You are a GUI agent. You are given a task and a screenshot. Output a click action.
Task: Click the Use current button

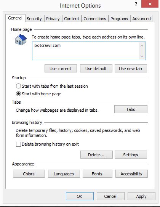(61, 69)
